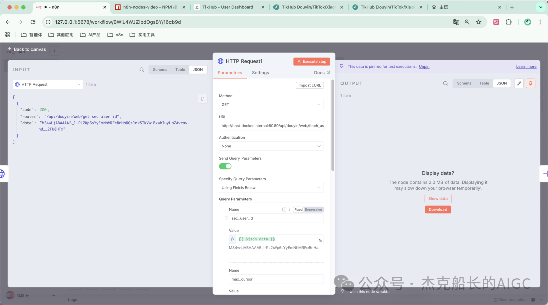Click the Unpin link
This screenshot has width=548, height=305.
click(424, 67)
